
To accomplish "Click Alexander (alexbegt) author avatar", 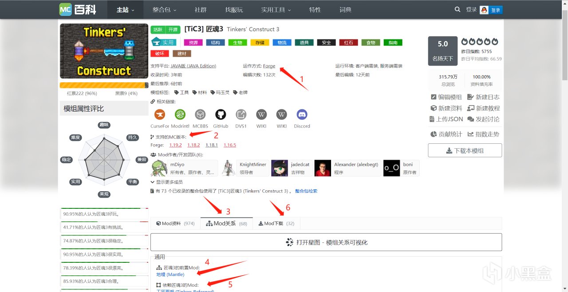I will pyautogui.click(x=323, y=168).
